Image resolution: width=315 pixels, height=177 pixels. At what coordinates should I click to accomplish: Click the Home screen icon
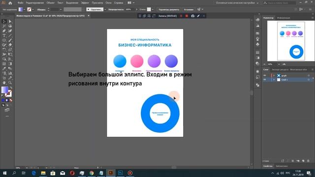pos(10,3)
